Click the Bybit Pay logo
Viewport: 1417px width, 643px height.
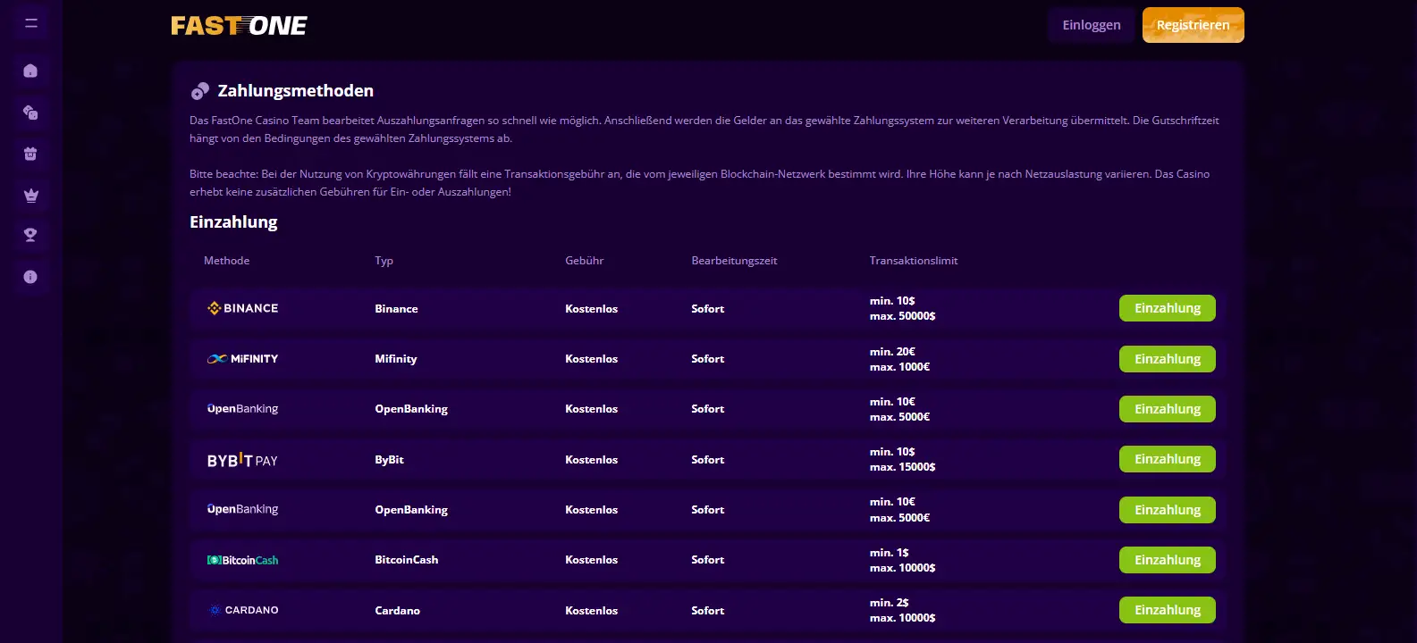click(x=242, y=460)
